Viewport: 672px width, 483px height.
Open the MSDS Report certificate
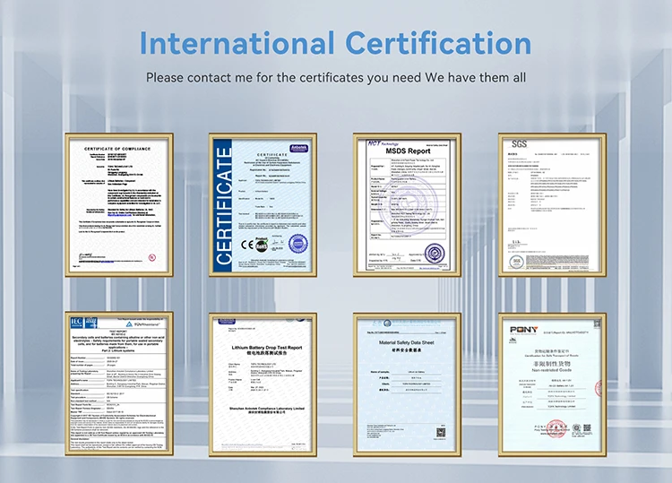tap(407, 204)
